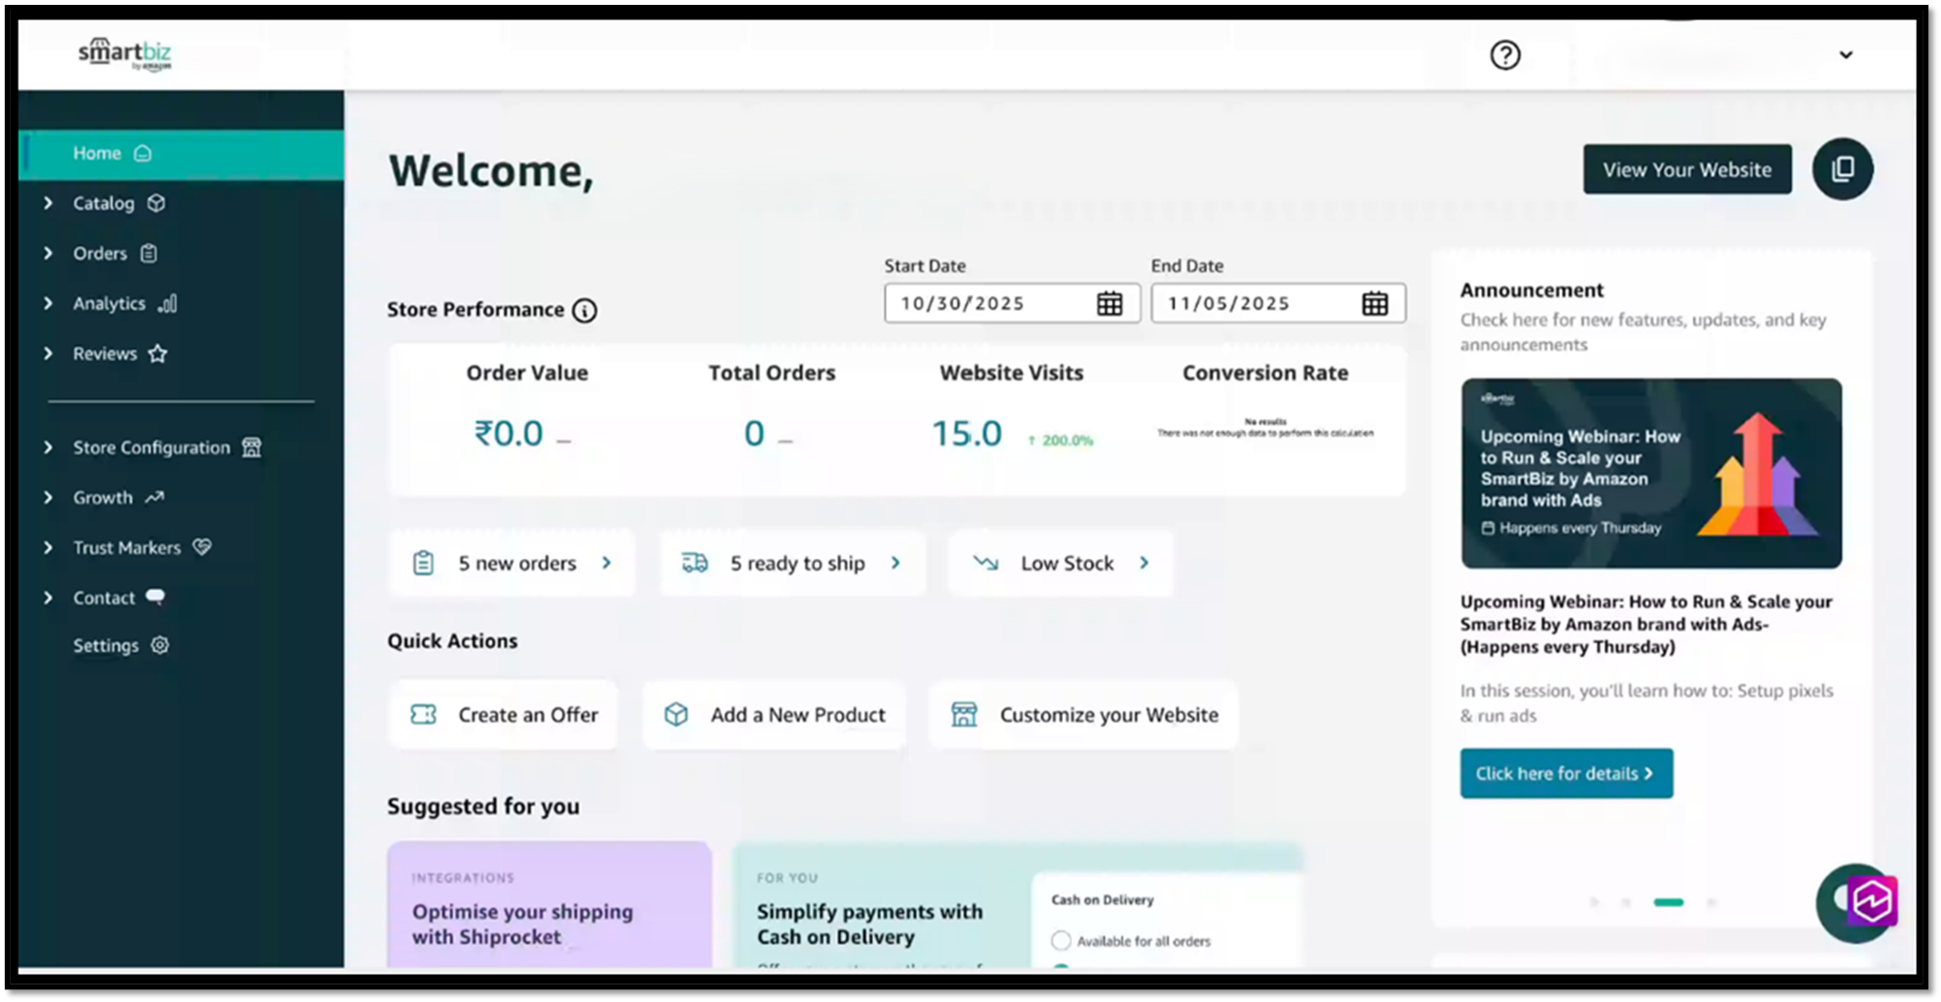Open the Start Date calendar picker icon
The width and height of the screenshot is (1941, 1002).
[1110, 303]
